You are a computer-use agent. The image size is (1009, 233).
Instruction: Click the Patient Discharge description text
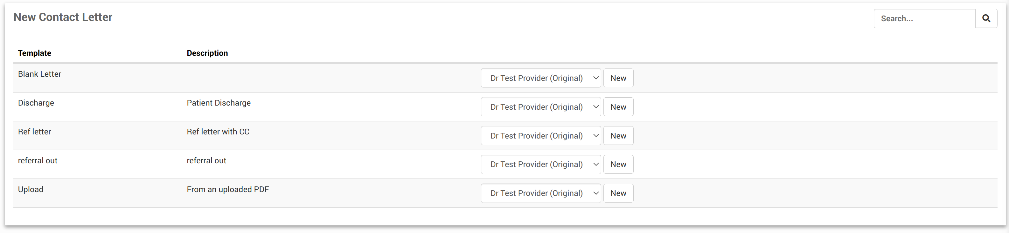(219, 103)
